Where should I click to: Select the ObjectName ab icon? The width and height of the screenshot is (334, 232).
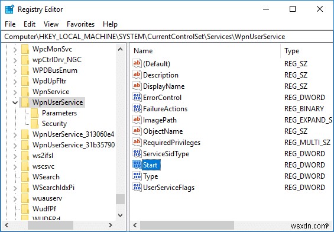[137, 131]
